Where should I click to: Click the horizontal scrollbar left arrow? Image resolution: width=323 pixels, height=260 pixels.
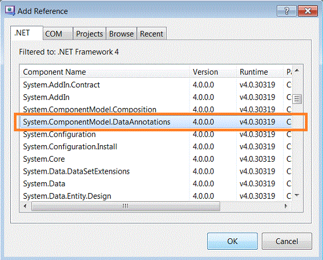(x=25, y=206)
